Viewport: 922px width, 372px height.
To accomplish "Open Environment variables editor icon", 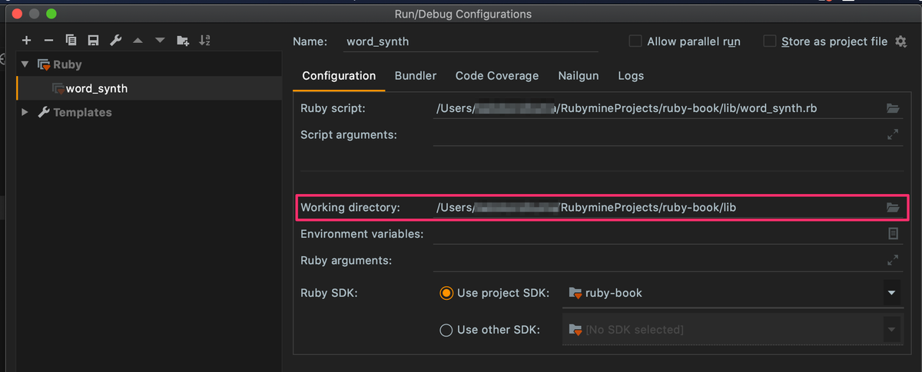I will click(893, 233).
